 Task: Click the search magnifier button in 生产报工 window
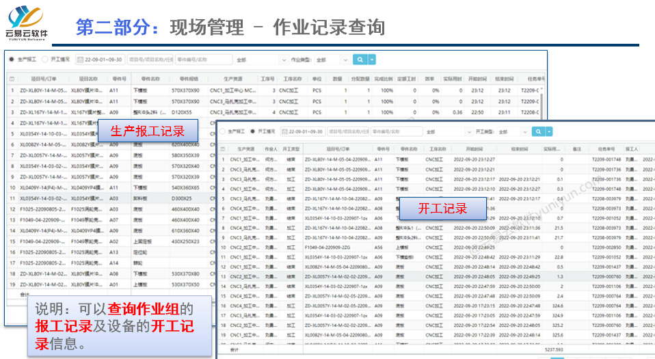[x=360, y=59]
